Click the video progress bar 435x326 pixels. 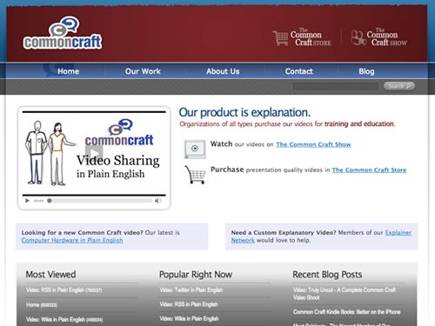click(100, 201)
